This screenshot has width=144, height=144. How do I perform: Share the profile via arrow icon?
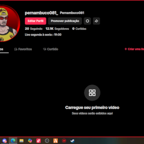pyautogui.click(x=96, y=21)
